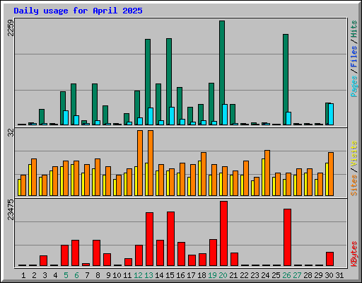Click green day label 12
The height and width of the screenshot is (283, 362).
pos(138,275)
